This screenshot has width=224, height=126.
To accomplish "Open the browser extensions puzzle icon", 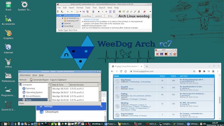I will point(204,71).
